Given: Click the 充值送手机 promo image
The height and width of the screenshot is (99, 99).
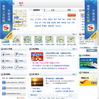Looking at the screenshot, I should coord(37,57).
